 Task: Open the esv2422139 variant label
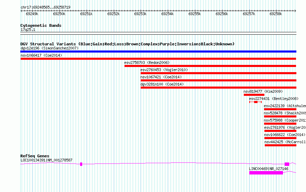(x=285, y=106)
